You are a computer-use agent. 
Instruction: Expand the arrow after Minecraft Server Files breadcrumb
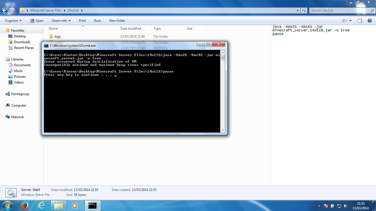[x=65, y=10]
